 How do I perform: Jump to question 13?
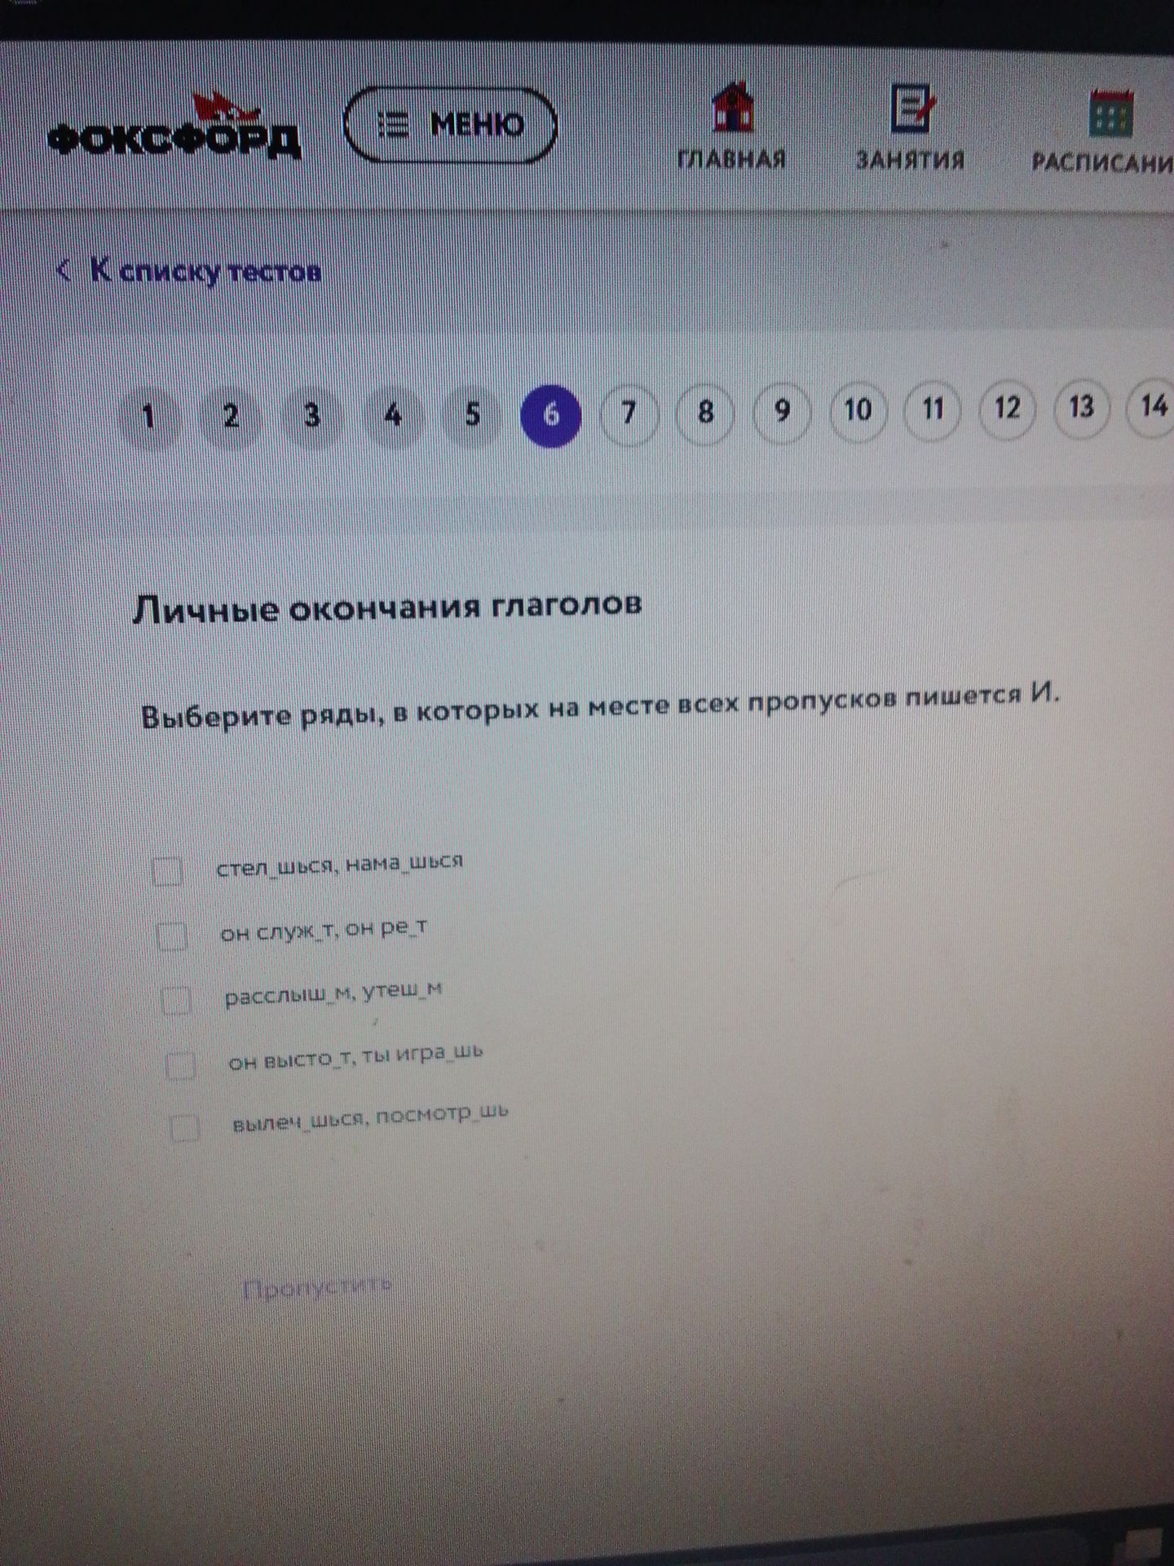click(x=1081, y=406)
